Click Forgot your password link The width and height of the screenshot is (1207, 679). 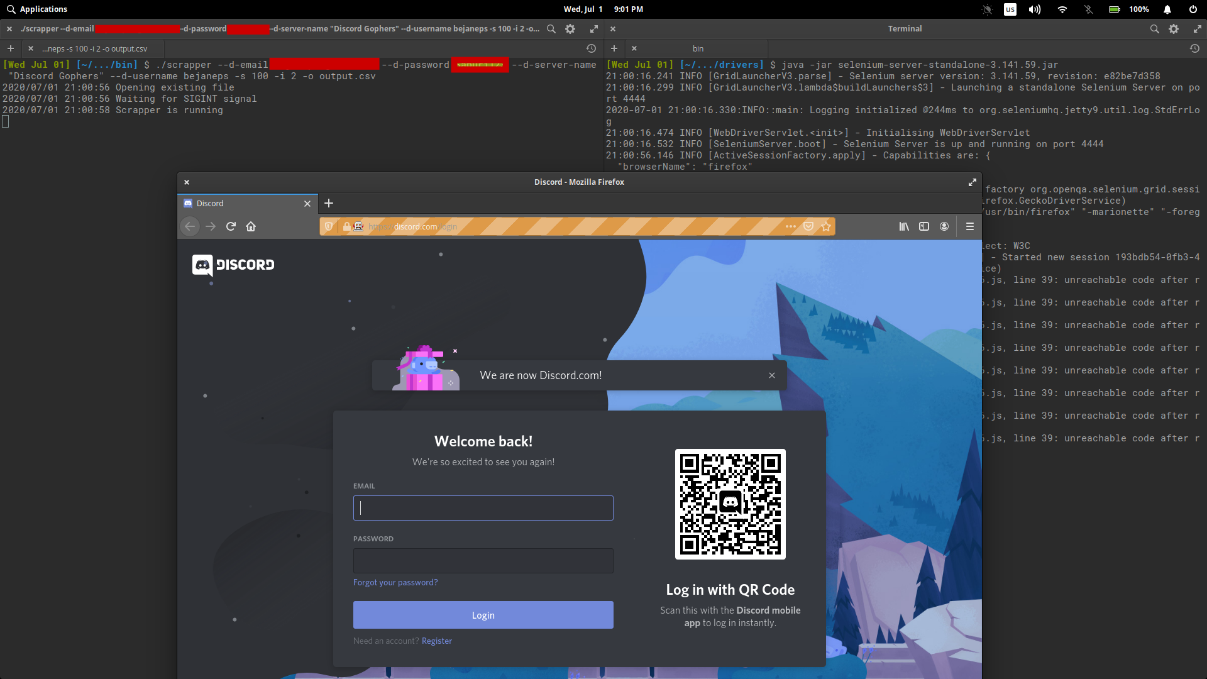point(395,582)
